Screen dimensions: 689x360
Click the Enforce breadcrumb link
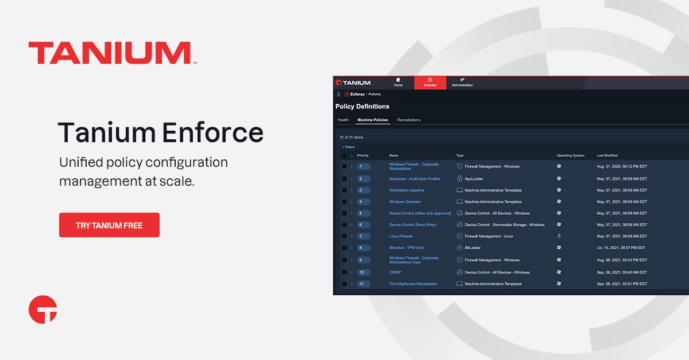pos(357,94)
